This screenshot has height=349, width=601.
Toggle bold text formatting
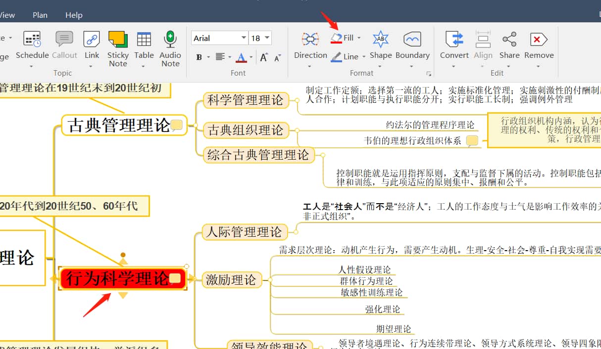[x=199, y=57]
